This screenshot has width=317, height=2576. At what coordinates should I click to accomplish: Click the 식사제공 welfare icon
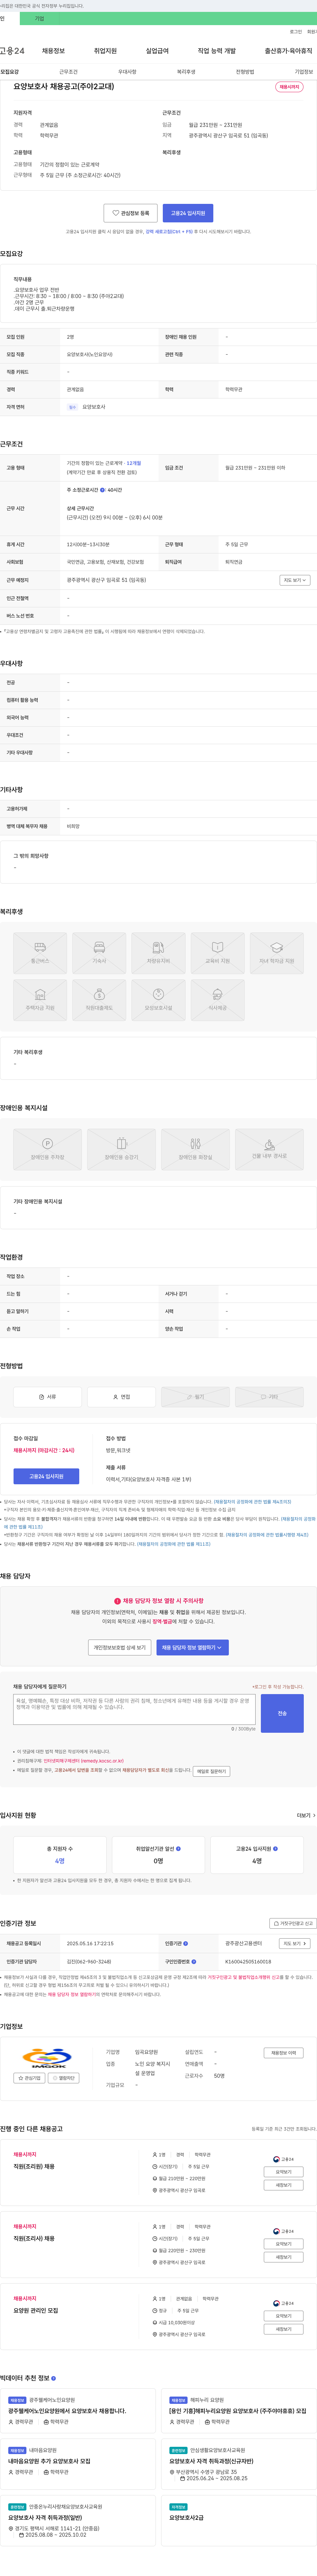(217, 1000)
